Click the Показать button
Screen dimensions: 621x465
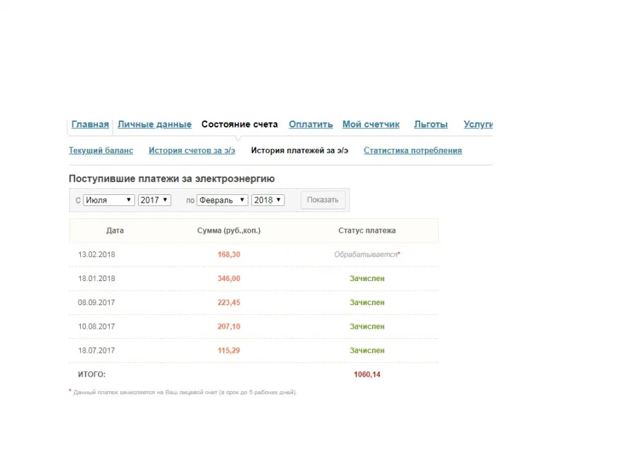(323, 200)
